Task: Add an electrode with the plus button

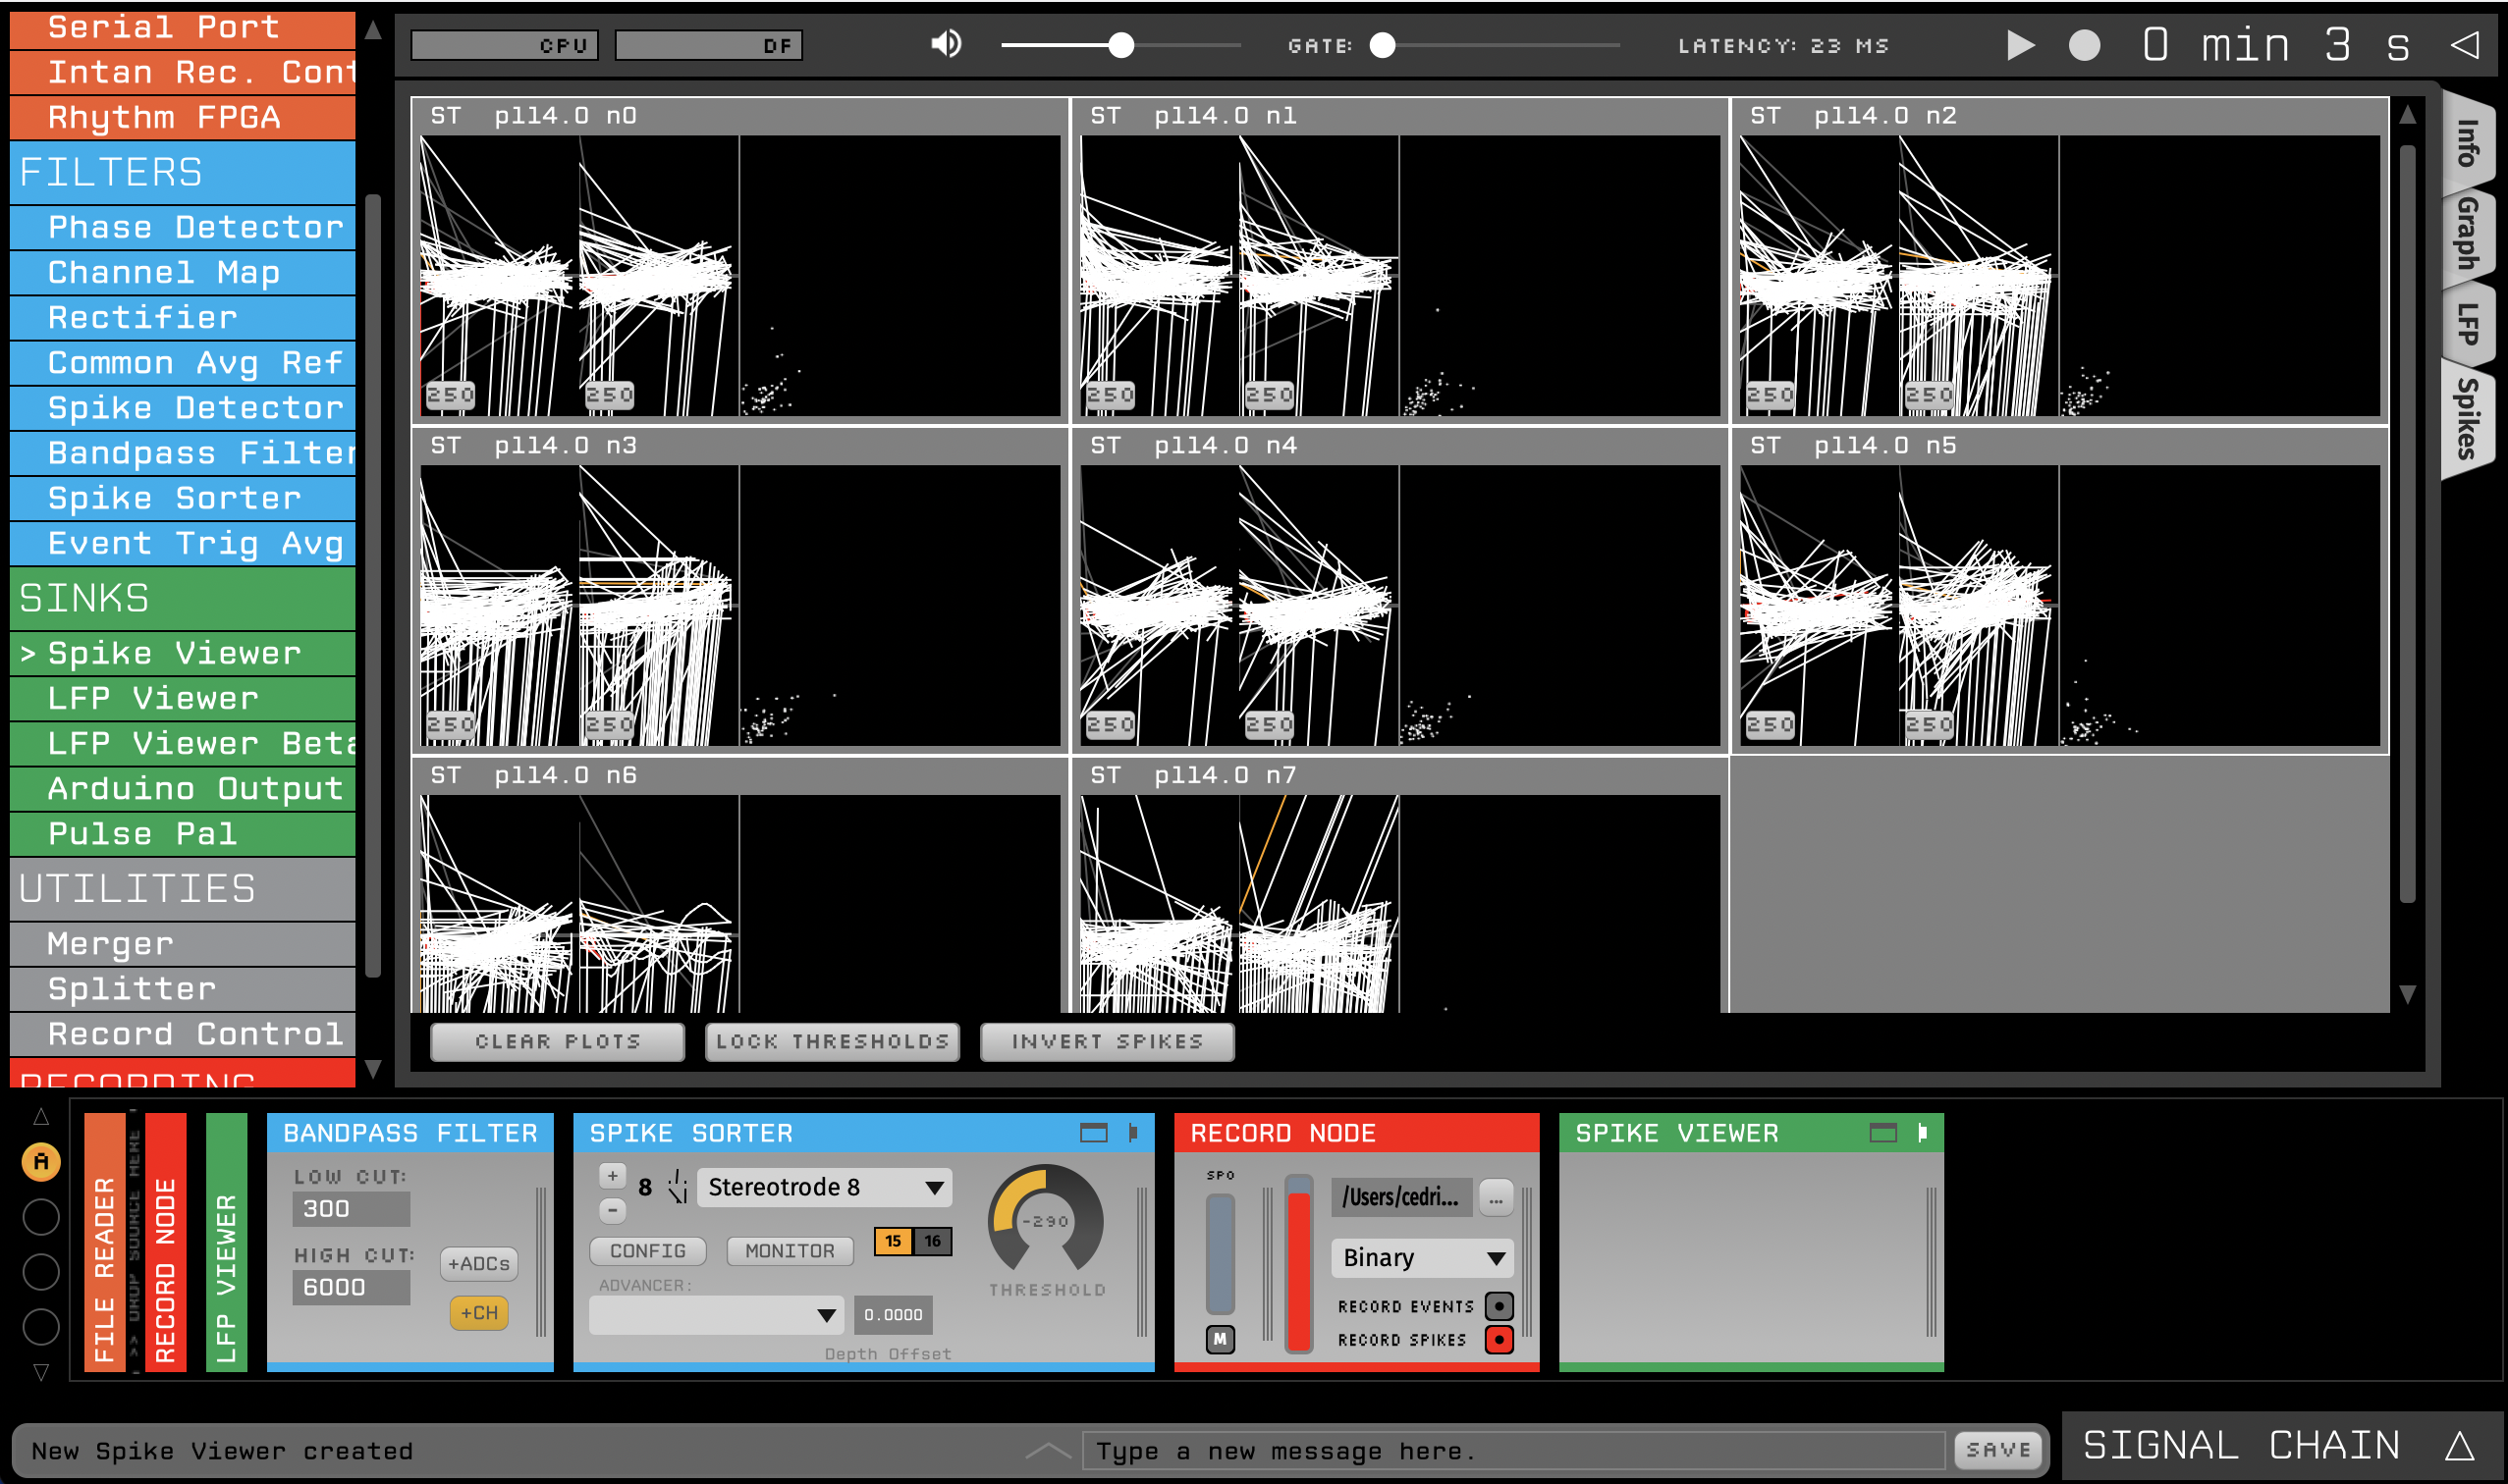Action: point(612,1176)
